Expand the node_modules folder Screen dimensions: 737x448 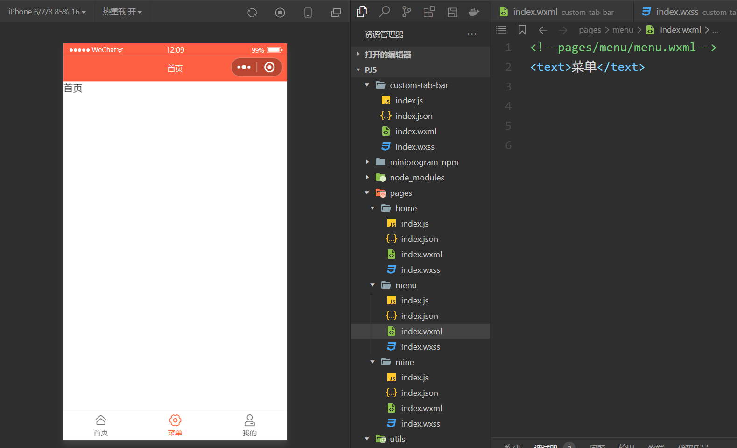(420, 178)
